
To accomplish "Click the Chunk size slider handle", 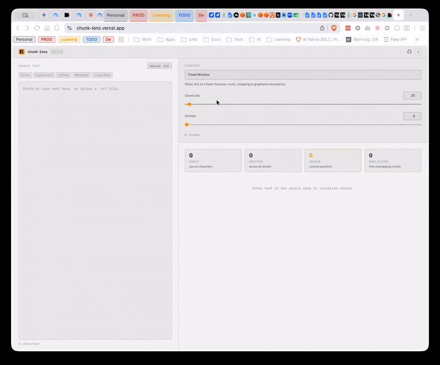I will [x=189, y=104].
